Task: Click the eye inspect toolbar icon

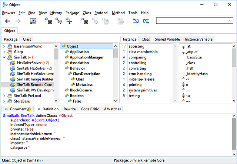Action: 33,21
